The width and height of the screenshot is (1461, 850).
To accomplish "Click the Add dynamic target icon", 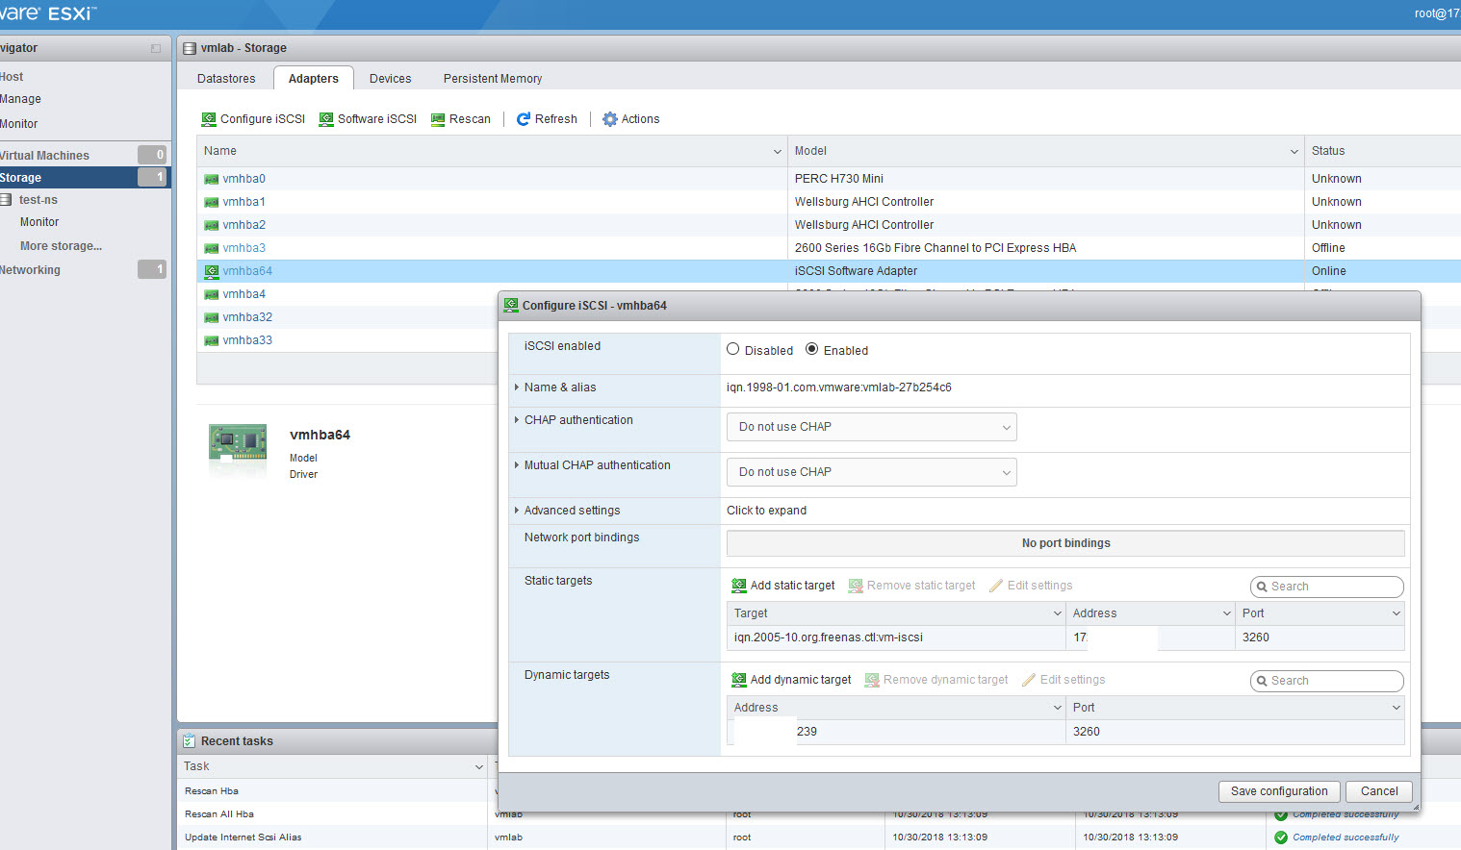I will pos(739,680).
